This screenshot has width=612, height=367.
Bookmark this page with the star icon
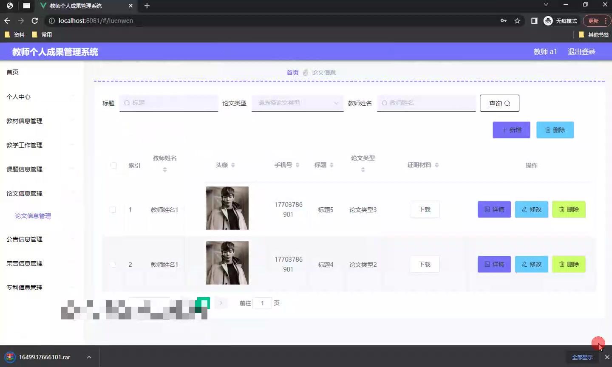tap(517, 20)
